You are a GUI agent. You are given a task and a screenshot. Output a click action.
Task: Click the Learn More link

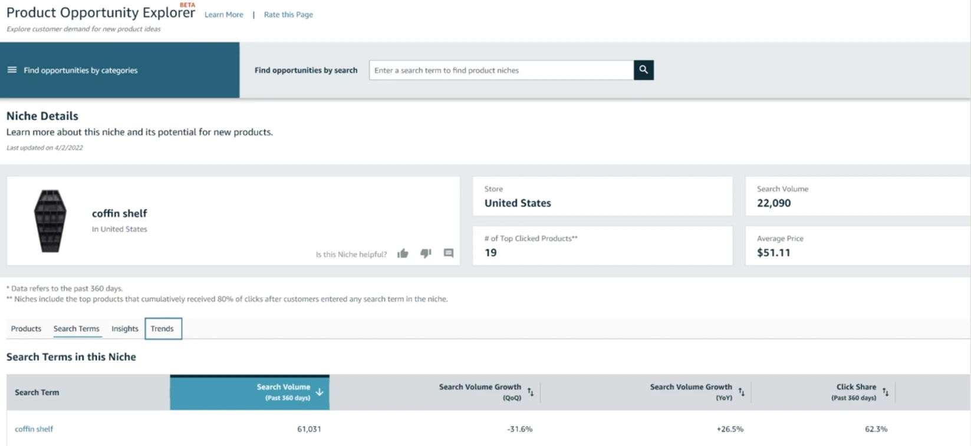(223, 15)
